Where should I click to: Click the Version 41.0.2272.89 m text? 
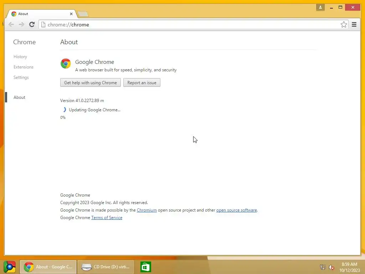click(x=82, y=101)
